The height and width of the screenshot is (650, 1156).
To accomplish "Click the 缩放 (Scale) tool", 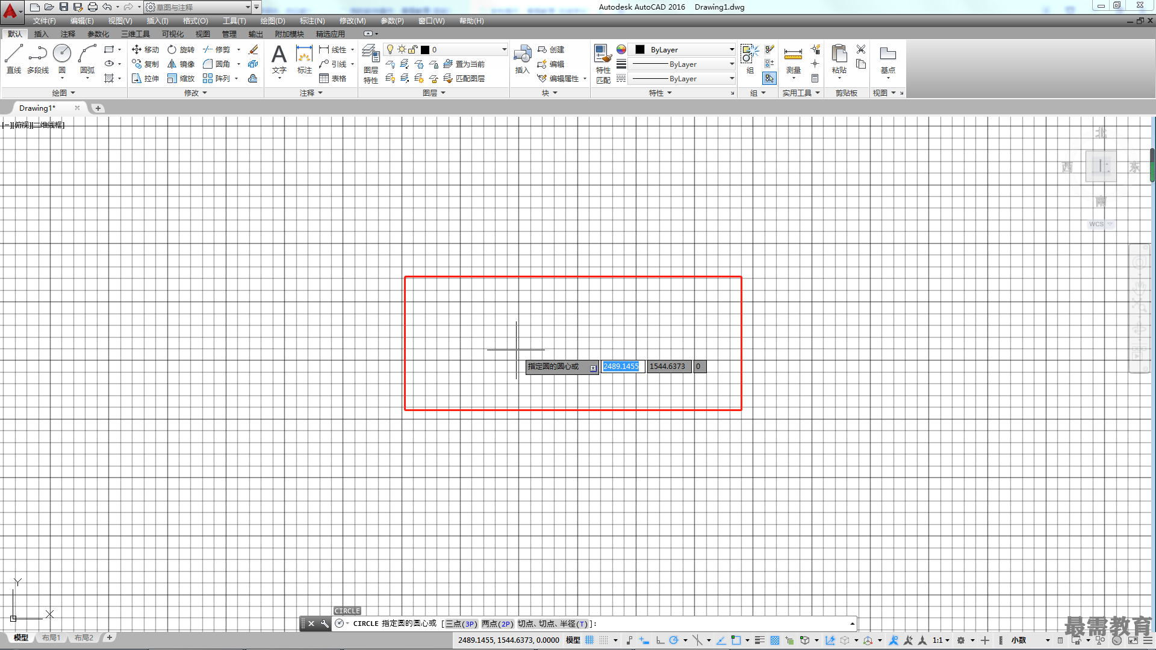I will pyautogui.click(x=181, y=78).
